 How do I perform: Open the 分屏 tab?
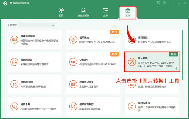click(x=106, y=12)
